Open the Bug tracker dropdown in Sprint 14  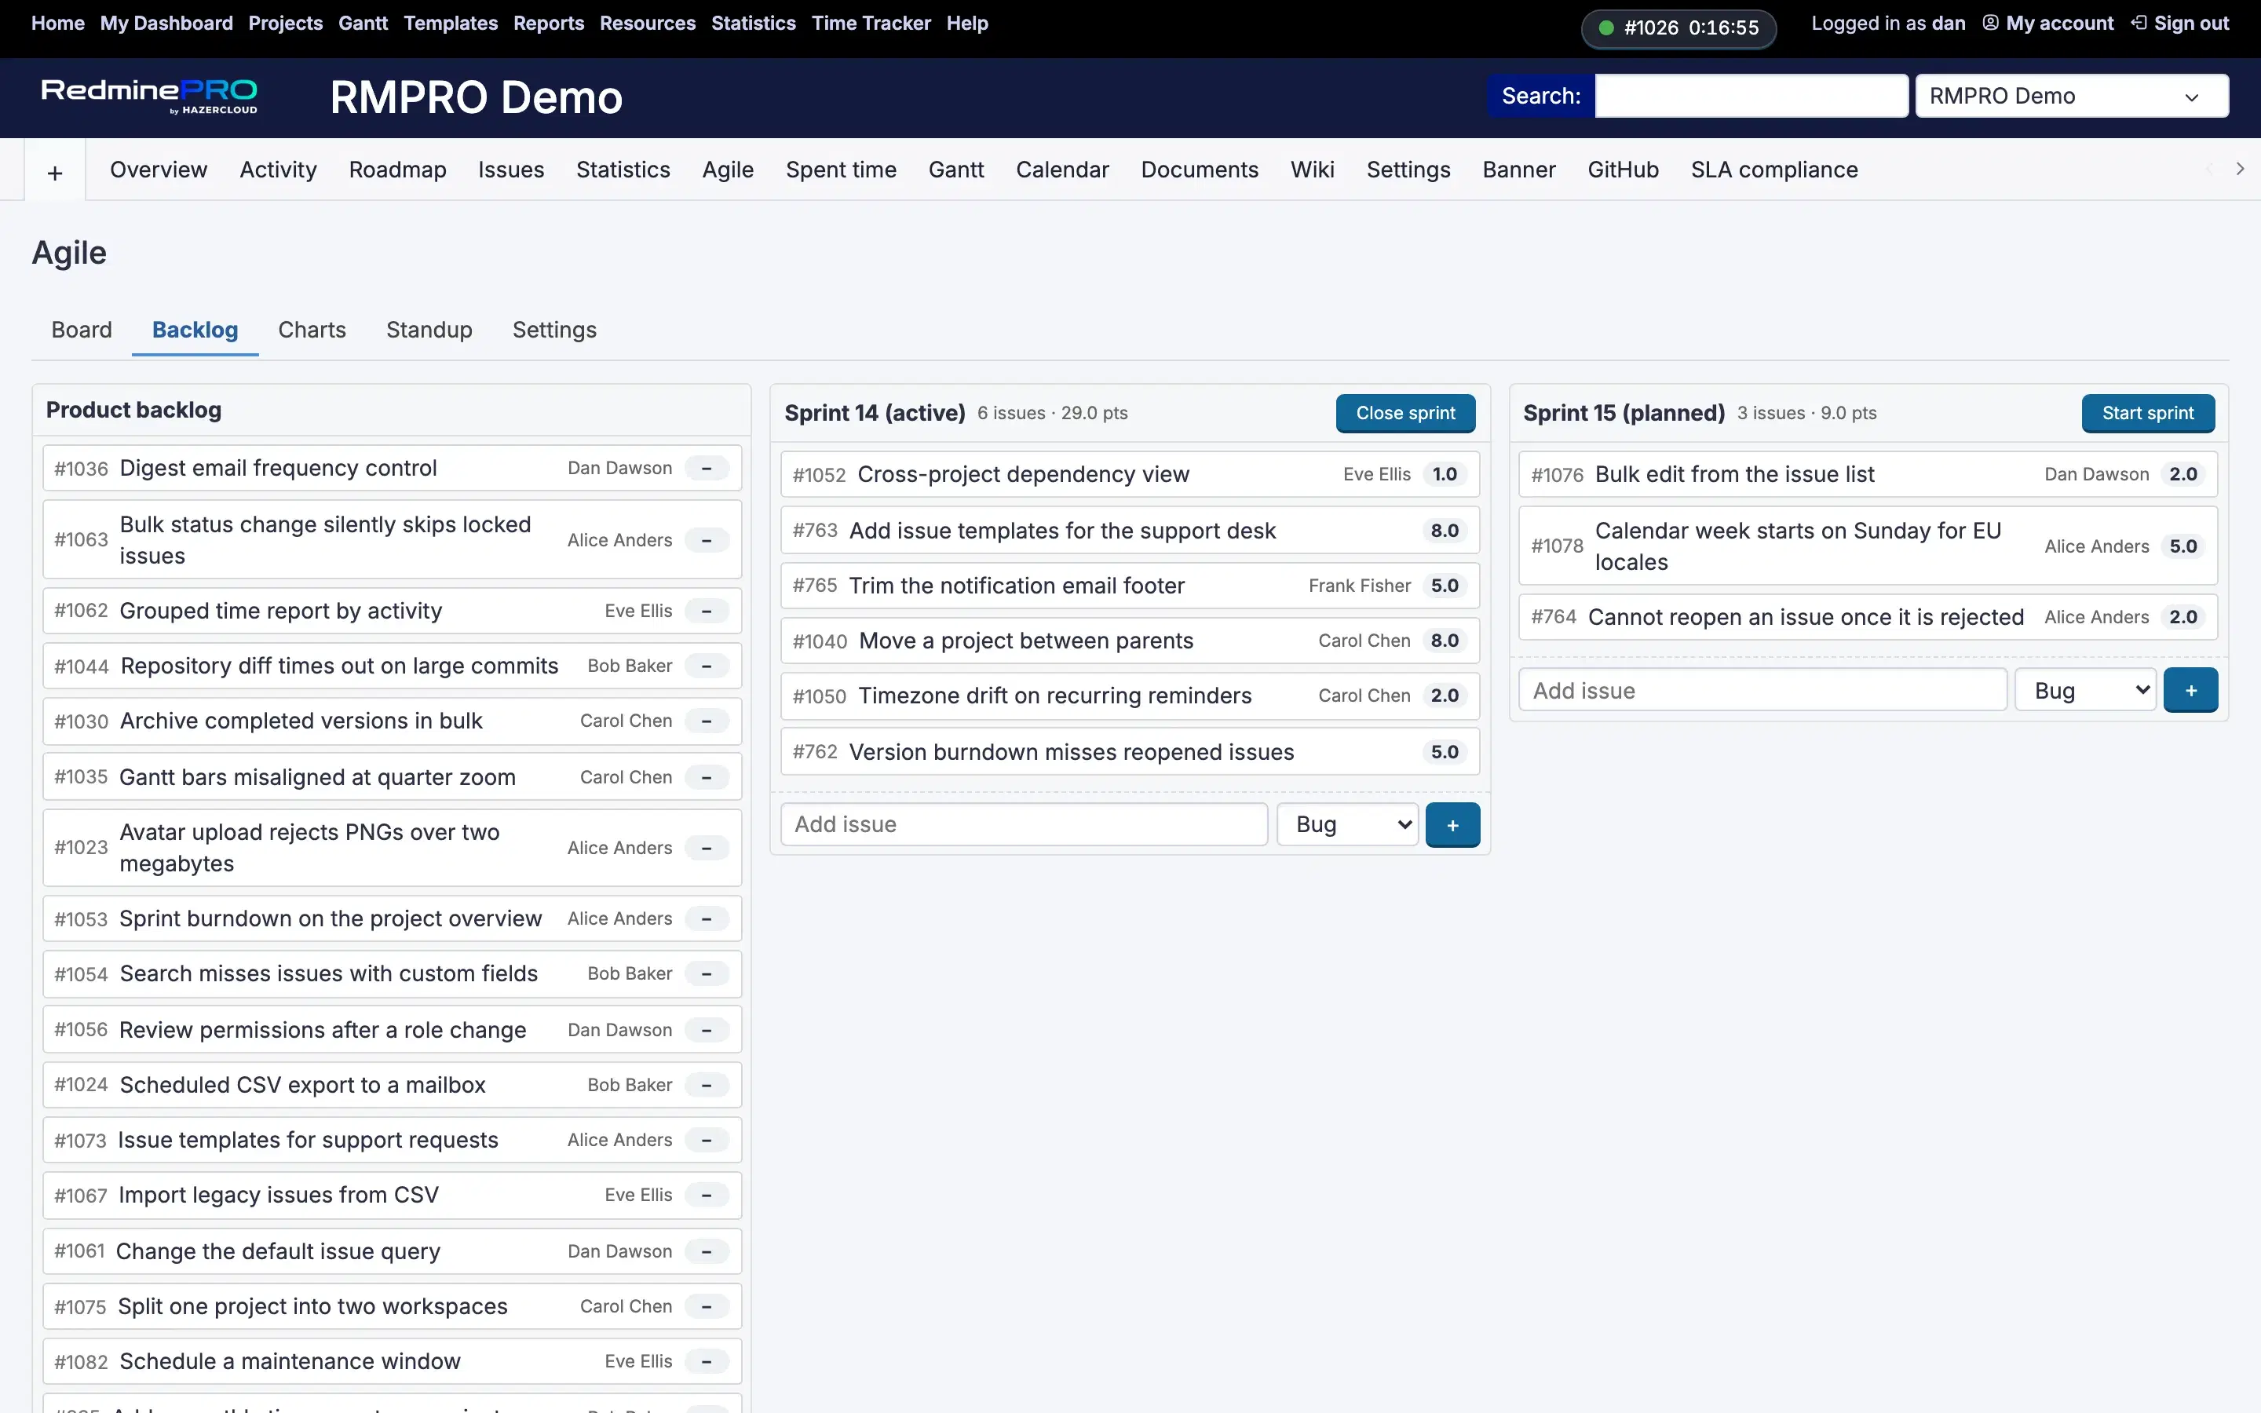coord(1347,824)
